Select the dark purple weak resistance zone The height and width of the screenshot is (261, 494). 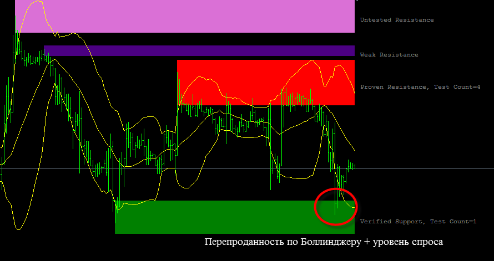(x=199, y=50)
